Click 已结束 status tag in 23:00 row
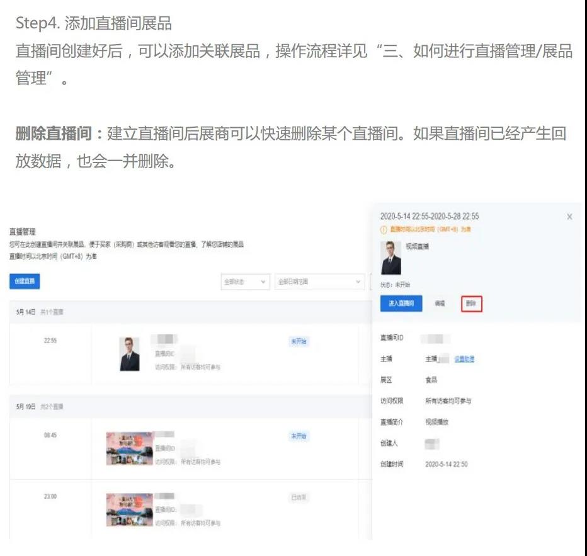Viewport: 587px width, 556px height. pyautogui.click(x=299, y=497)
